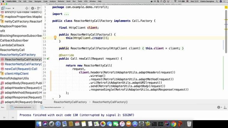The image size is (228, 128).
Task: Open the File menu
Action: [20, 1]
